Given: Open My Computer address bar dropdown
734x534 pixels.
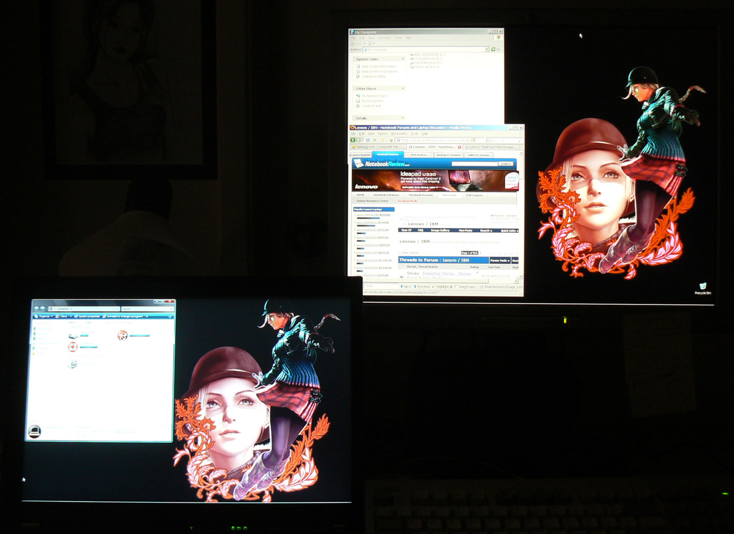Looking at the screenshot, I should (x=487, y=49).
